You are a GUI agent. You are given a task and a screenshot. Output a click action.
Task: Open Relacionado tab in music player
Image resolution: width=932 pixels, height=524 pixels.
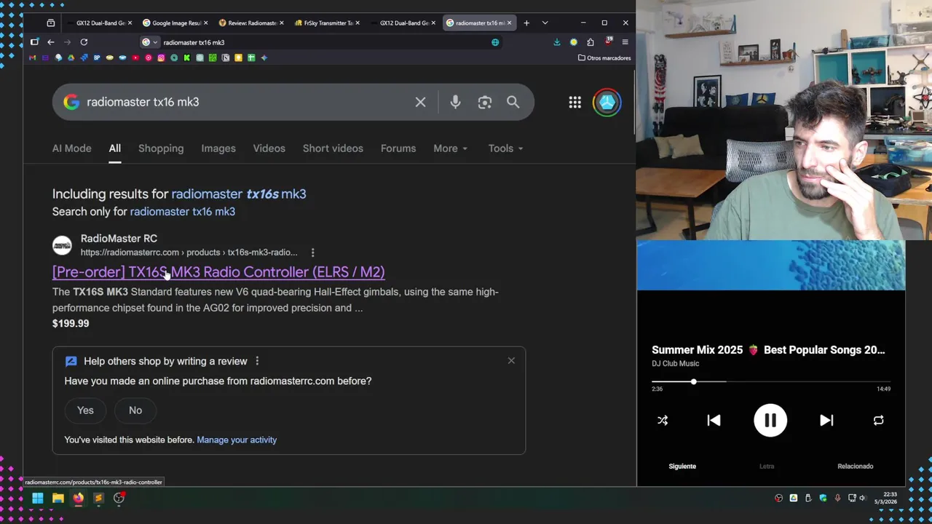tap(855, 466)
